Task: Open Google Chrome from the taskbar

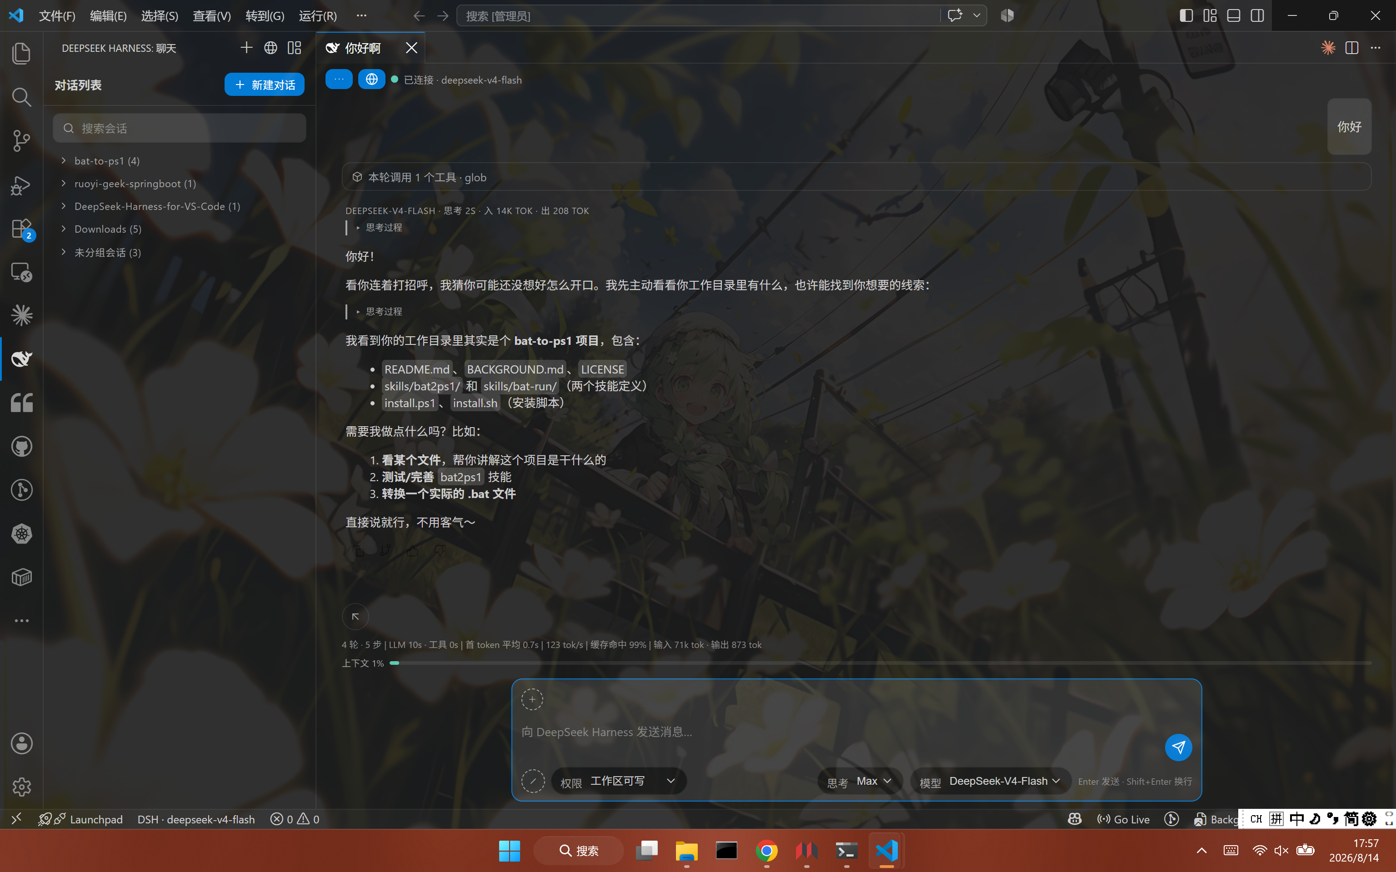Action: click(766, 851)
